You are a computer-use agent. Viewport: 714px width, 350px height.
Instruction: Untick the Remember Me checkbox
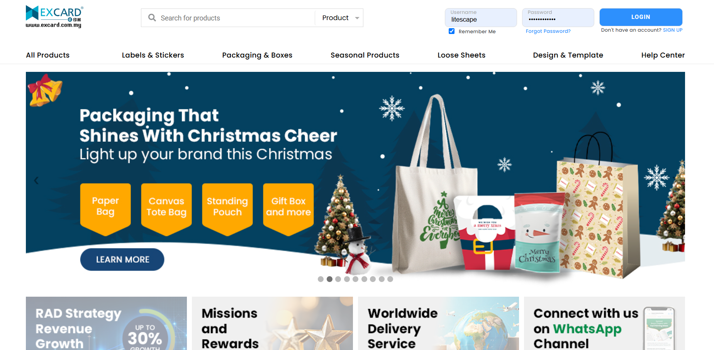tap(451, 31)
